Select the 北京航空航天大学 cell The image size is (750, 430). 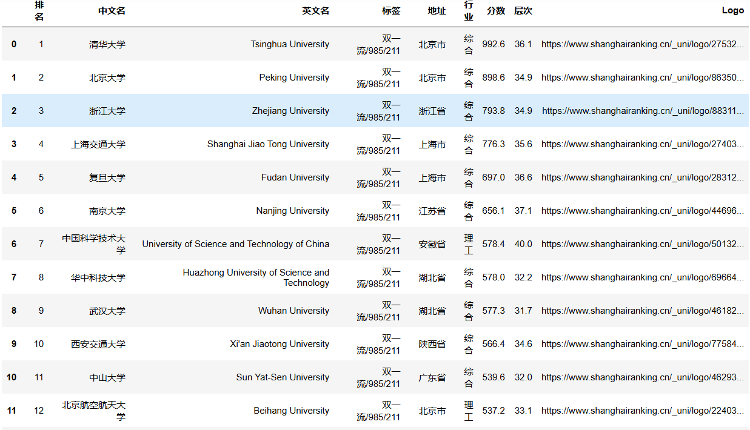pos(94,411)
